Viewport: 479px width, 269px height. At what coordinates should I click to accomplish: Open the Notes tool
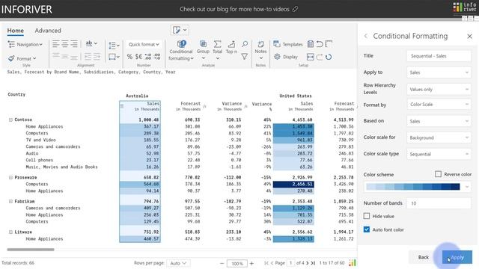(x=260, y=50)
